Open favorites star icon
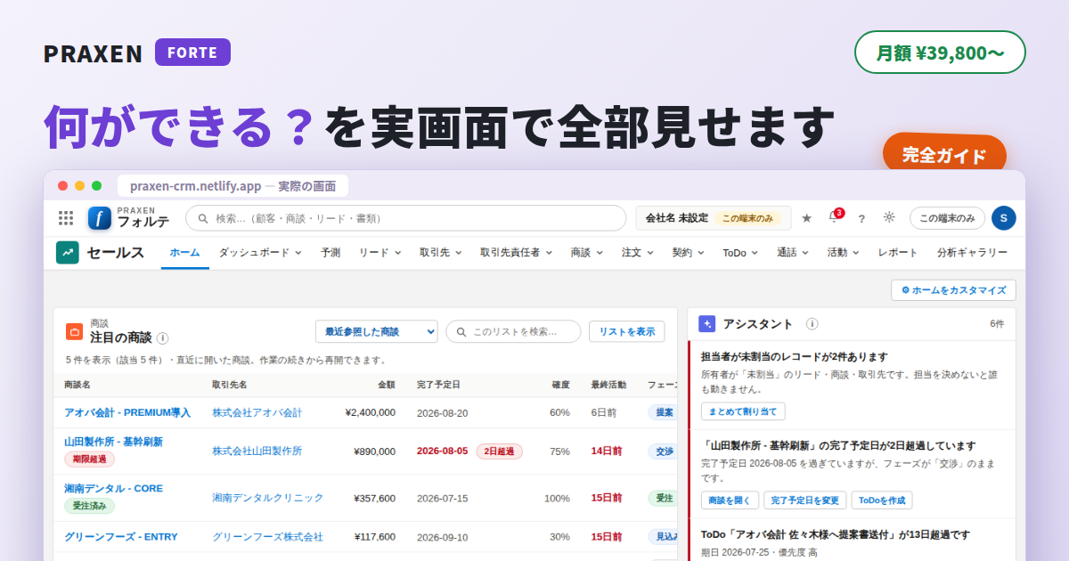The image size is (1069, 561). 806,218
